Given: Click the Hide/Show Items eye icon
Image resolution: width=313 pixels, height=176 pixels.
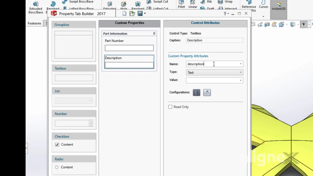Looking at the screenshot, I should tap(304, 24).
